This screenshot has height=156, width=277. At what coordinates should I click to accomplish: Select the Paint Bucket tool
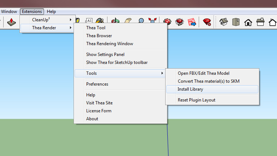click(100, 21)
